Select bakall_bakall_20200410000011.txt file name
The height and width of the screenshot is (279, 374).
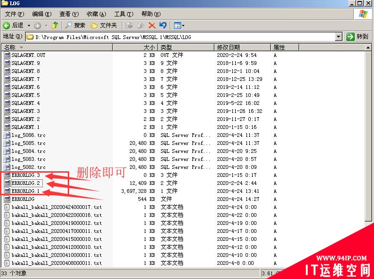pos(56,255)
